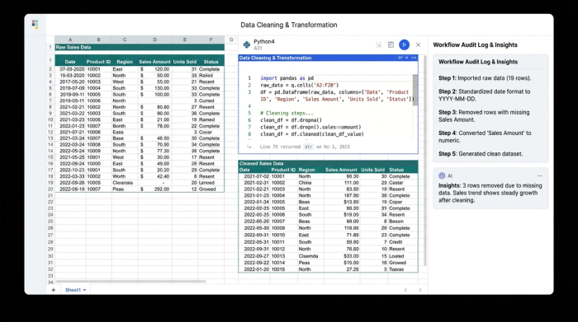Select column F header
Image resolution: width=578 pixels, height=322 pixels.
pyautogui.click(x=211, y=40)
